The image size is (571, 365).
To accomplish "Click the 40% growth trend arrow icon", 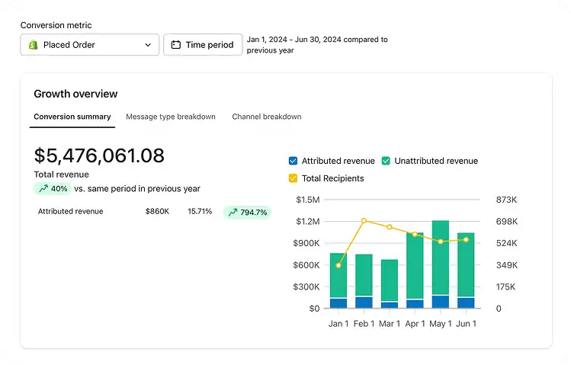I will [43, 188].
